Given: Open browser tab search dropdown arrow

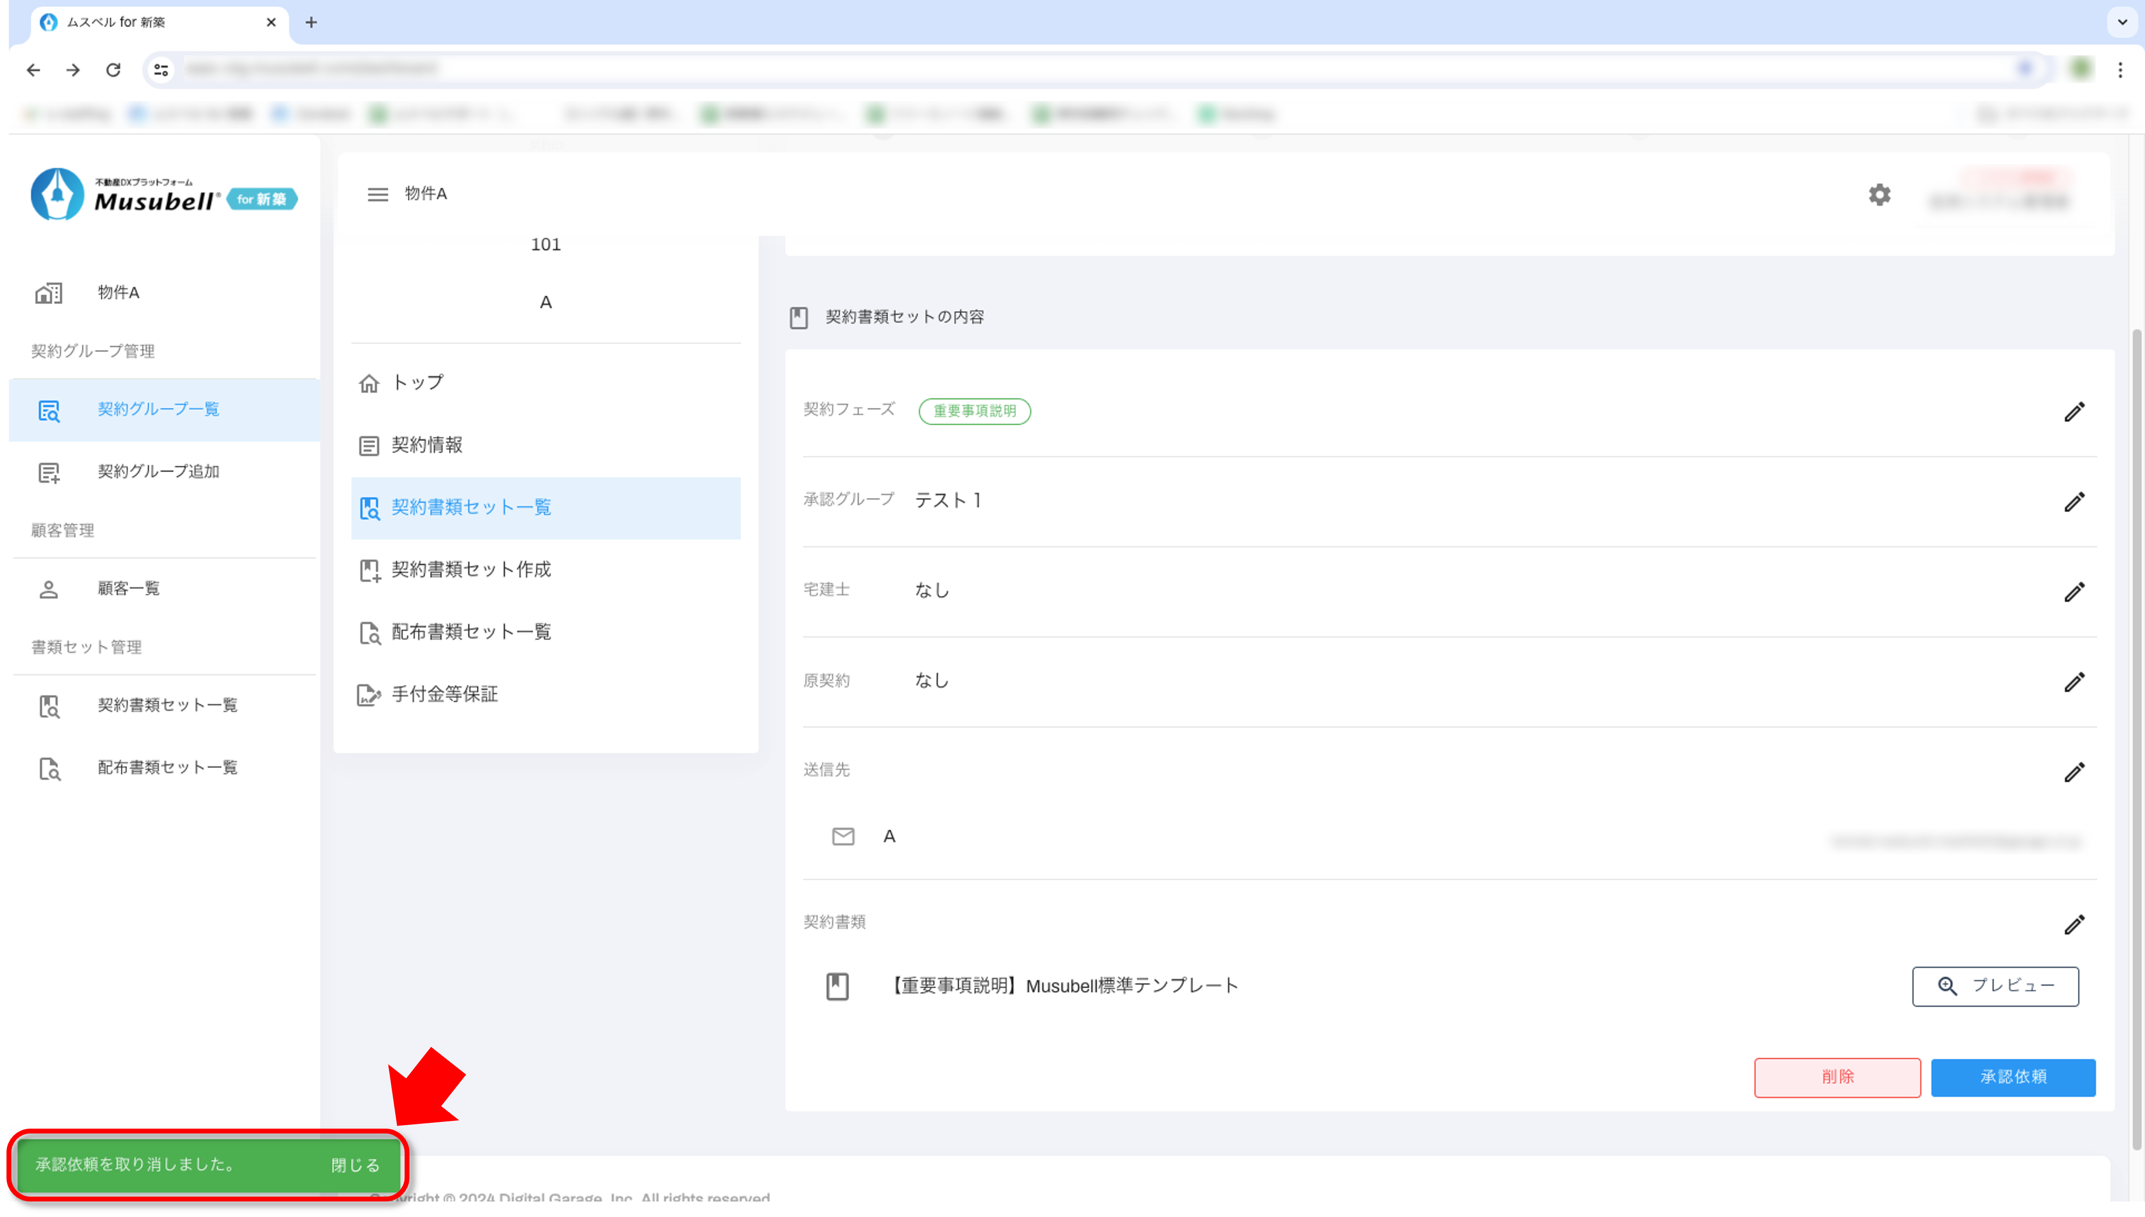Looking at the screenshot, I should coord(2122,22).
